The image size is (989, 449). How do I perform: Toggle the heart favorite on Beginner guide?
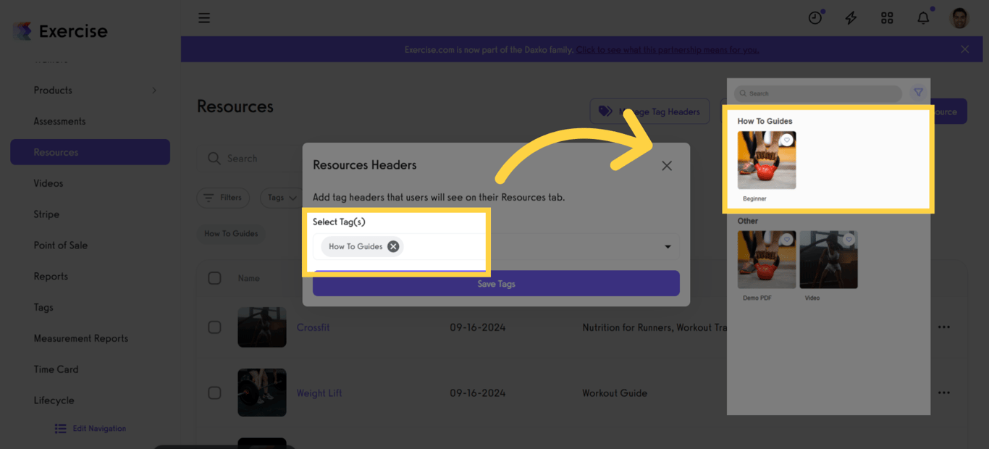click(787, 140)
